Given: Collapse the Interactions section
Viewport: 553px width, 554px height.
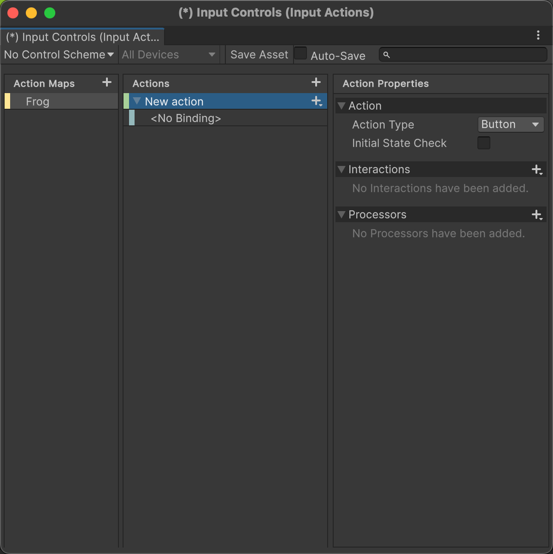Looking at the screenshot, I should 341,169.
